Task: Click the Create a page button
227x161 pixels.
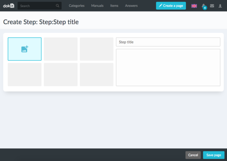Action: 171,6
